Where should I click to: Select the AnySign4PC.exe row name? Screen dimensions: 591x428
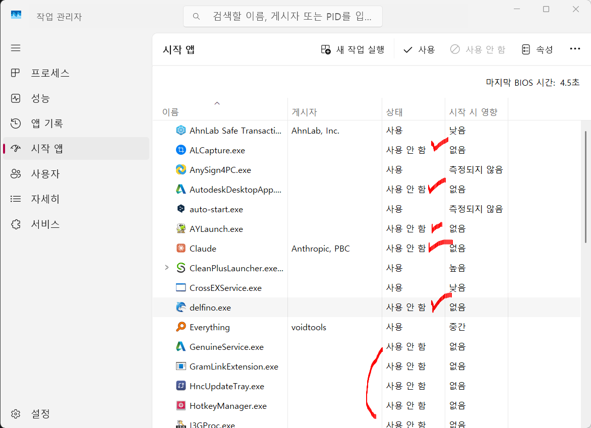[x=220, y=170]
